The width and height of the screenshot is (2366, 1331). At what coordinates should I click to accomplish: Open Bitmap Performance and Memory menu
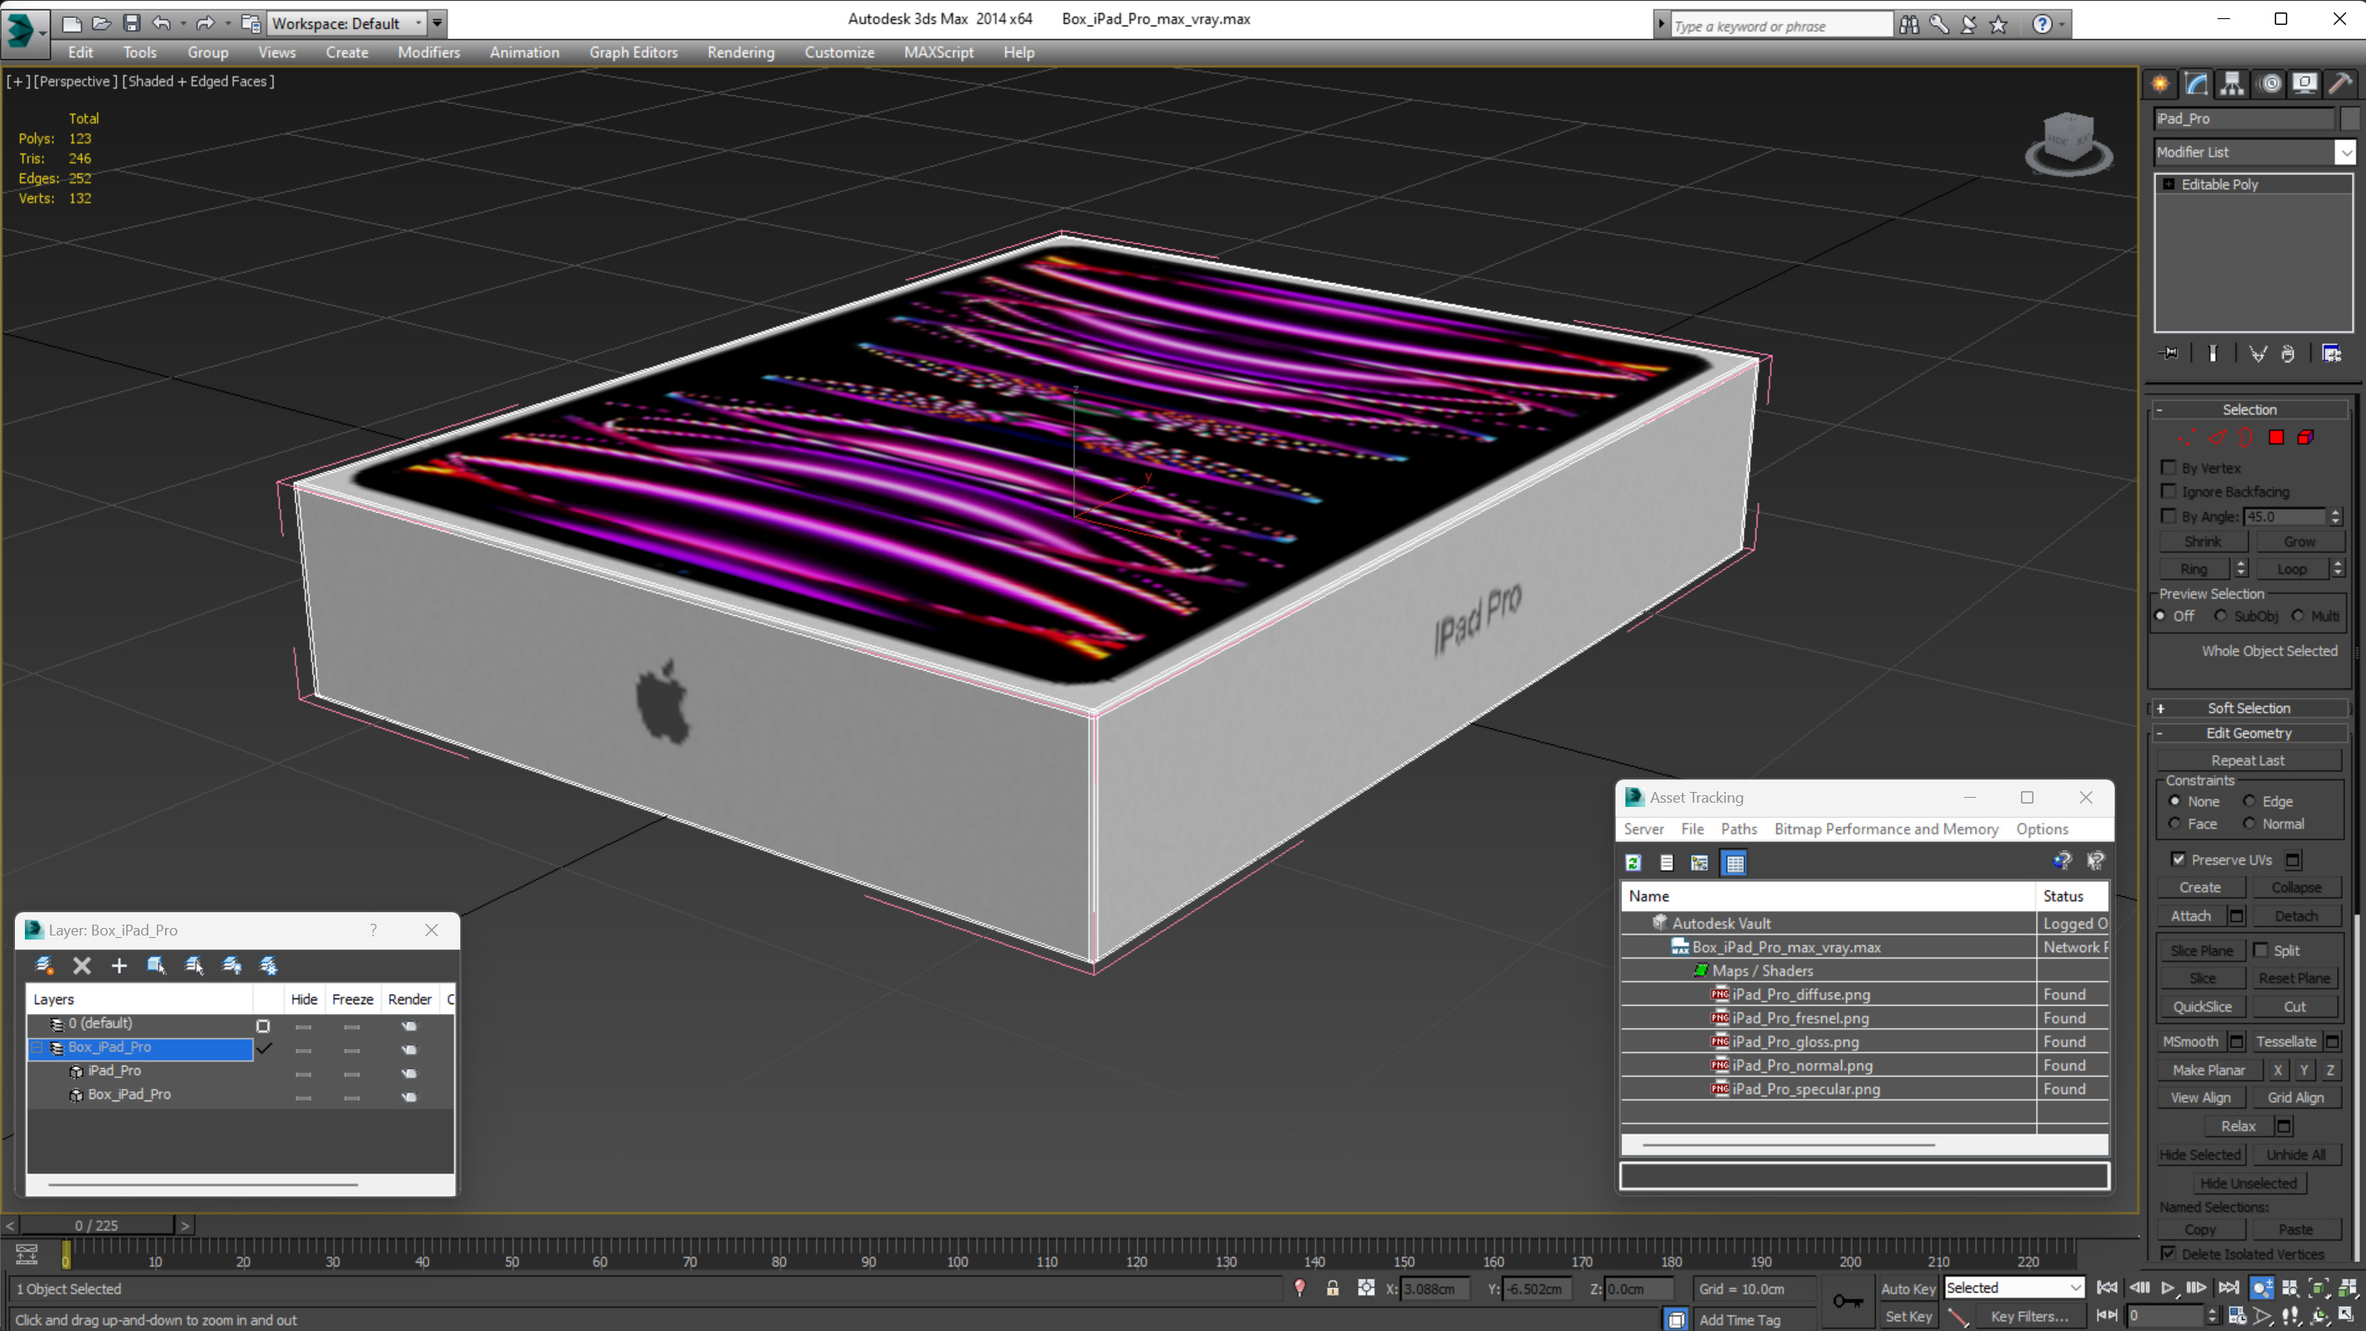click(1886, 828)
